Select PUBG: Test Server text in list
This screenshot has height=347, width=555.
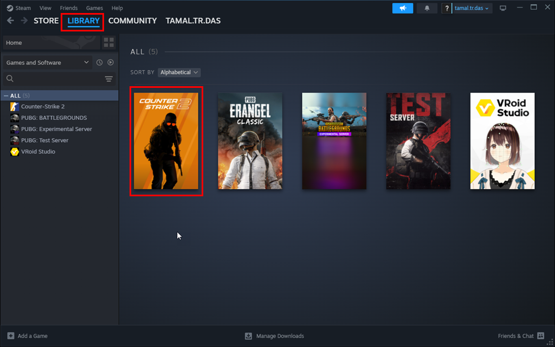coord(44,140)
